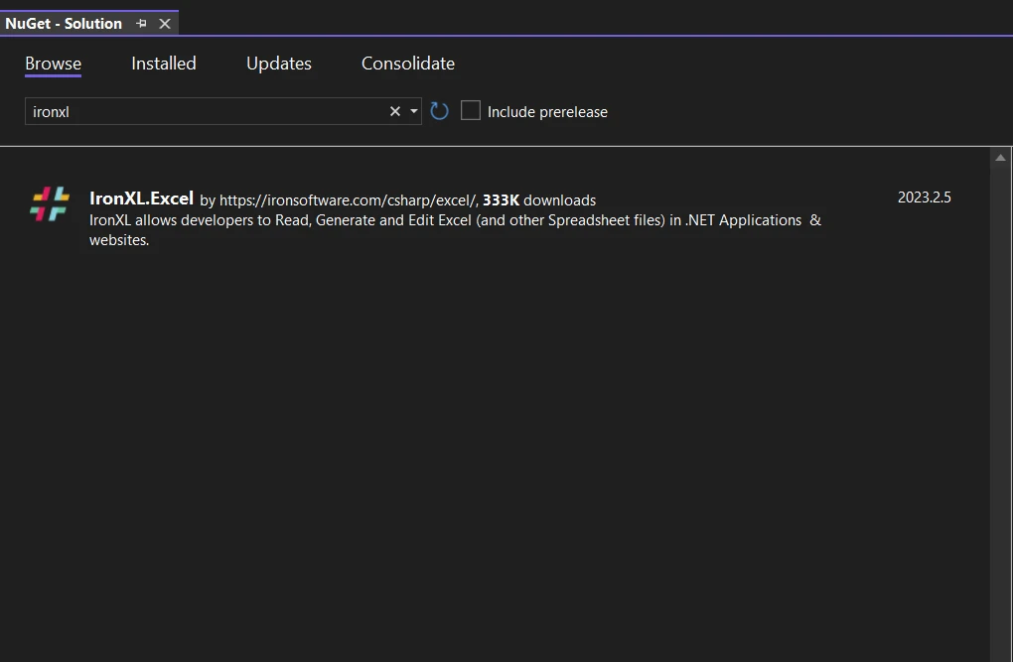
Task: Click the 2023.2.5 version number
Action: click(x=924, y=198)
